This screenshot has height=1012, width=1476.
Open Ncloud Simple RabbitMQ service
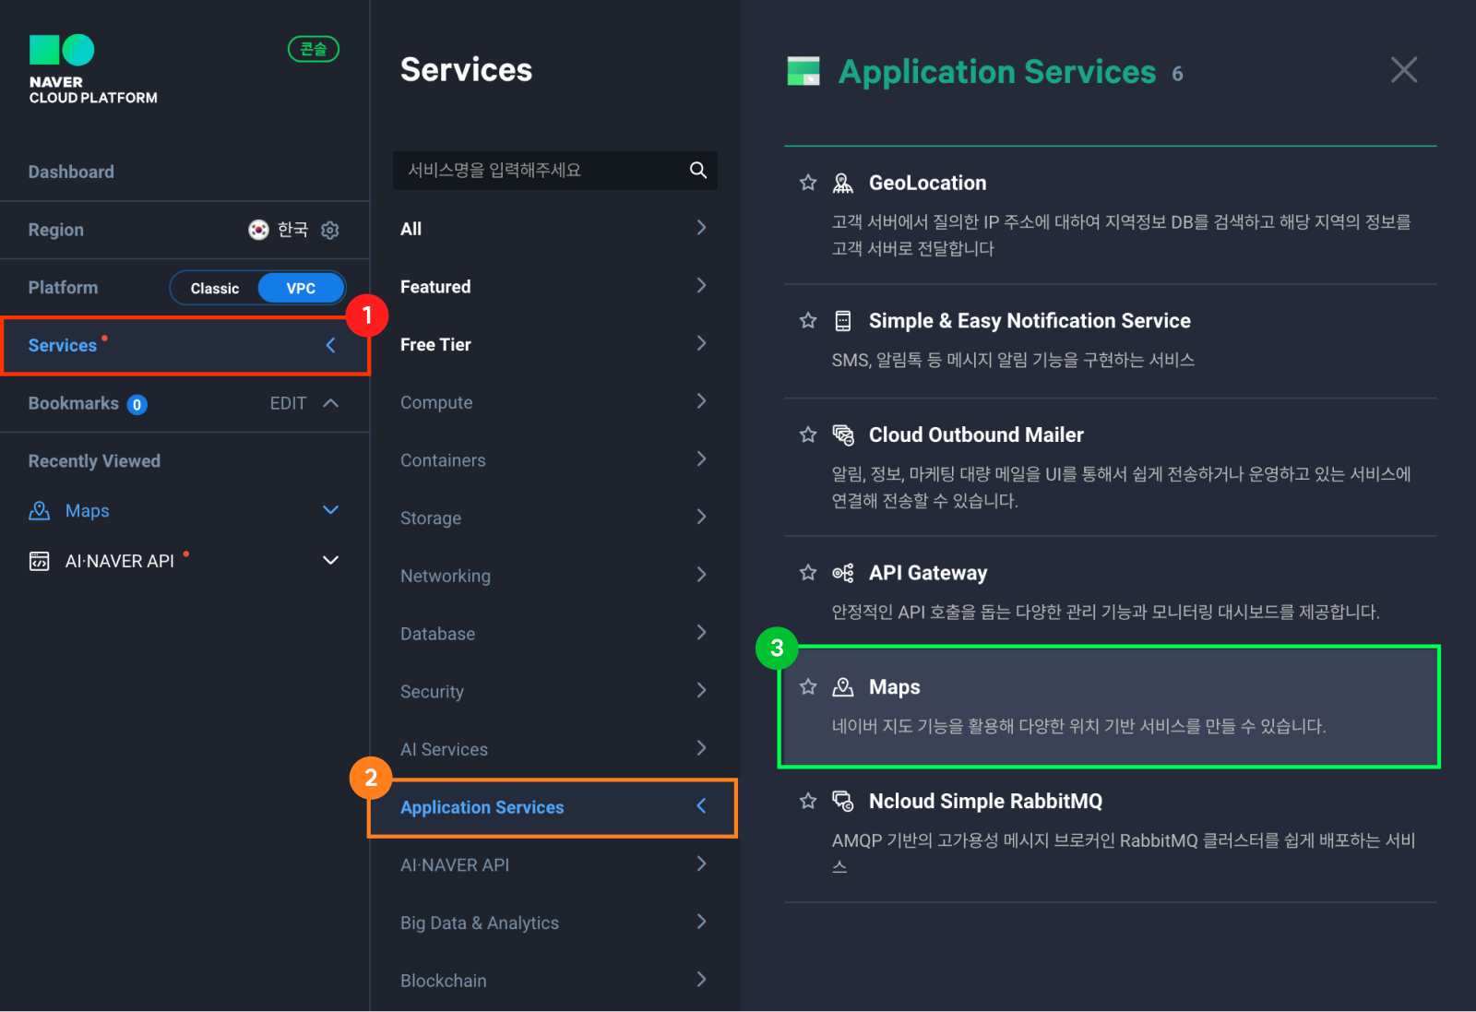tap(985, 801)
